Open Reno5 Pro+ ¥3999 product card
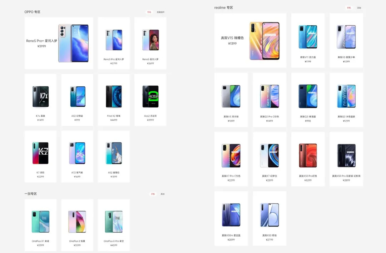386x253 pixels. (x=59, y=43)
